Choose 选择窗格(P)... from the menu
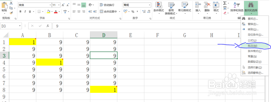The width and height of the screenshot is (271, 102). (254, 73)
